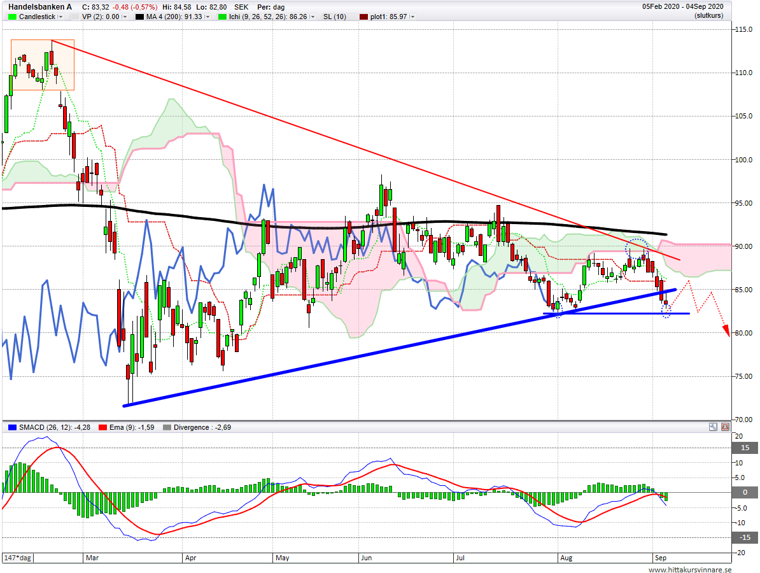Image resolution: width=760 pixels, height=573 pixels.
Task: Click the 70.00 price axis label
Action: (743, 420)
